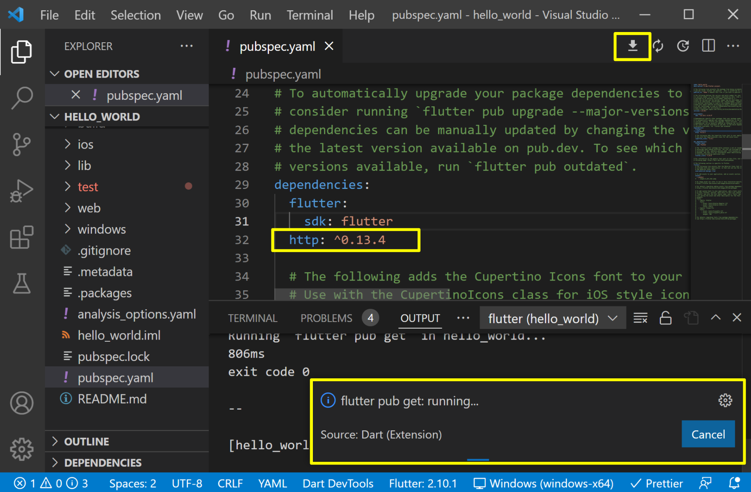Open the panel's additional views ellipsis
Viewport: 751px width, 492px height.
[x=463, y=318]
